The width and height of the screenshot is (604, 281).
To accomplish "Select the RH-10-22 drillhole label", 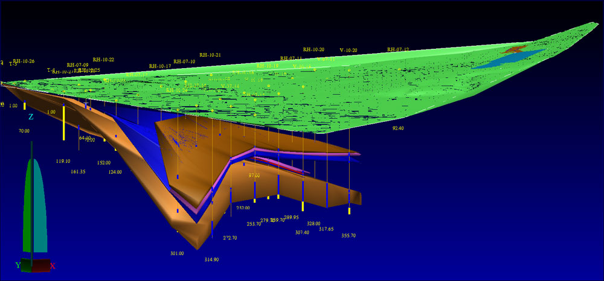I will (103, 60).
